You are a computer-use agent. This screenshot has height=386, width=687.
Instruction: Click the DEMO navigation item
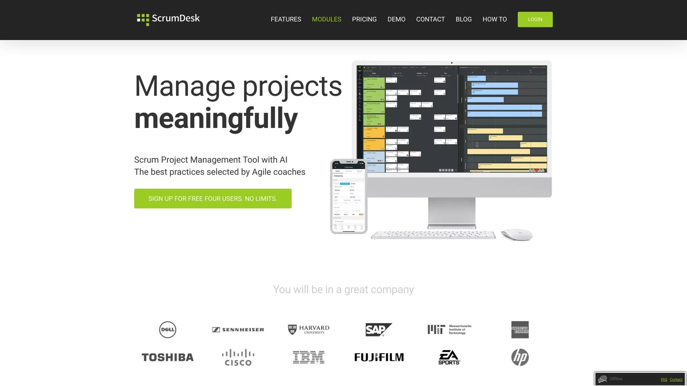pyautogui.click(x=396, y=19)
